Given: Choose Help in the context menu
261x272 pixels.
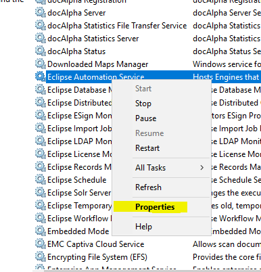Looking at the screenshot, I should point(143,227).
